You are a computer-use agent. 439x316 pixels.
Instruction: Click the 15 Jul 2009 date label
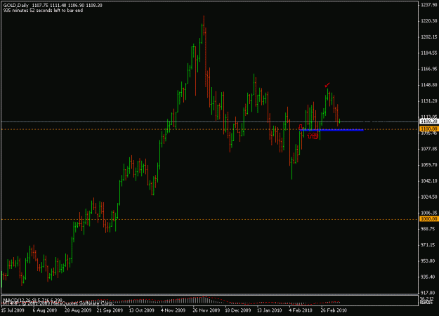[13, 310]
